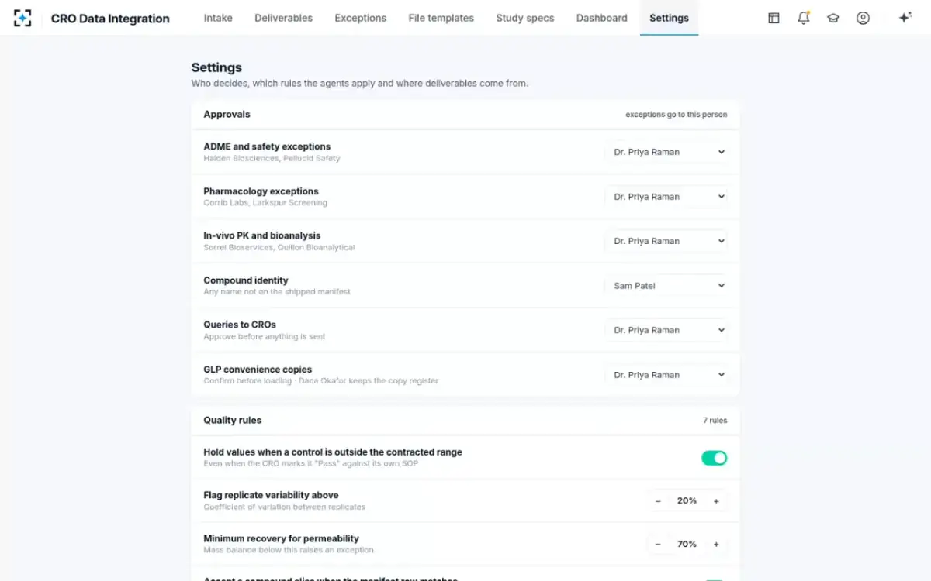Click the 20% replicate variability value
Viewport: 931px width, 581px height.
[x=687, y=501]
